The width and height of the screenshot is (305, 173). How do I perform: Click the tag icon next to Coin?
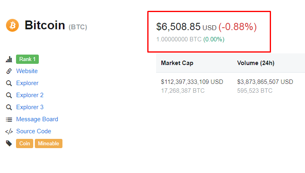tap(9, 143)
